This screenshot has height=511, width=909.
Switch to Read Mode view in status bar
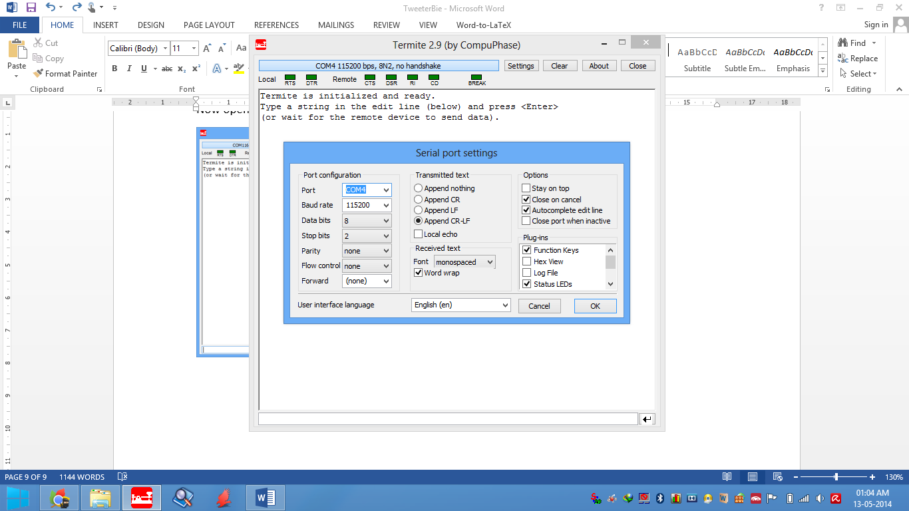(727, 477)
